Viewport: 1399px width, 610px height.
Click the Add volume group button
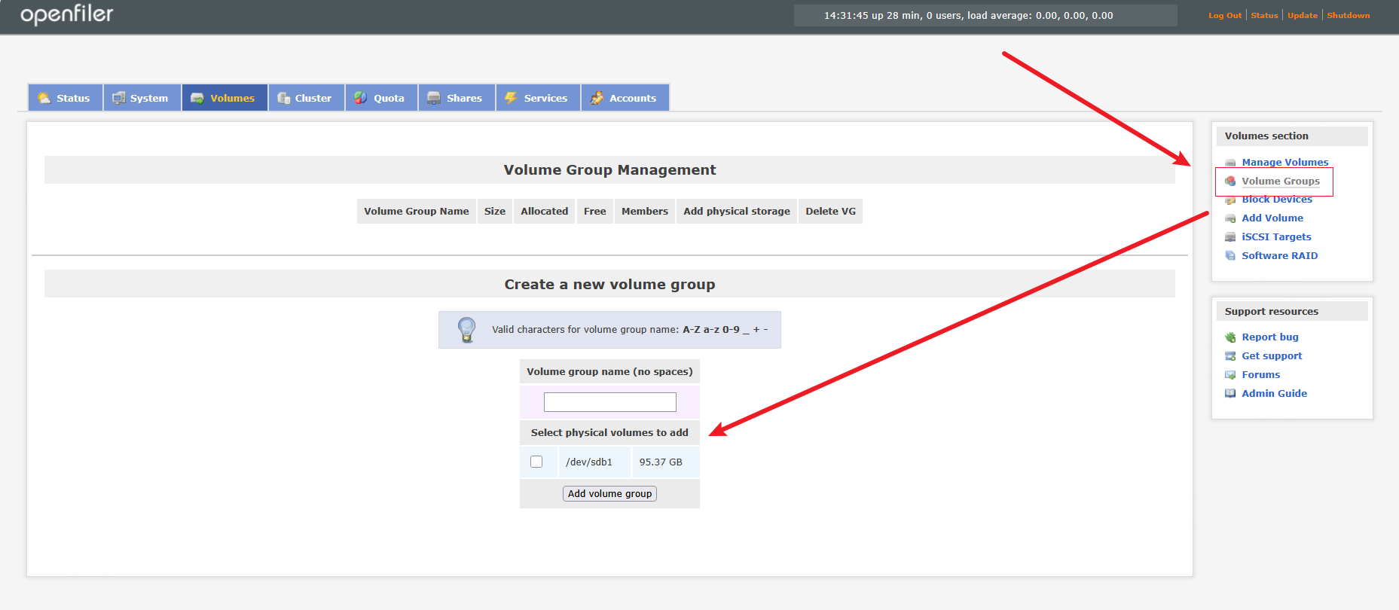(609, 493)
